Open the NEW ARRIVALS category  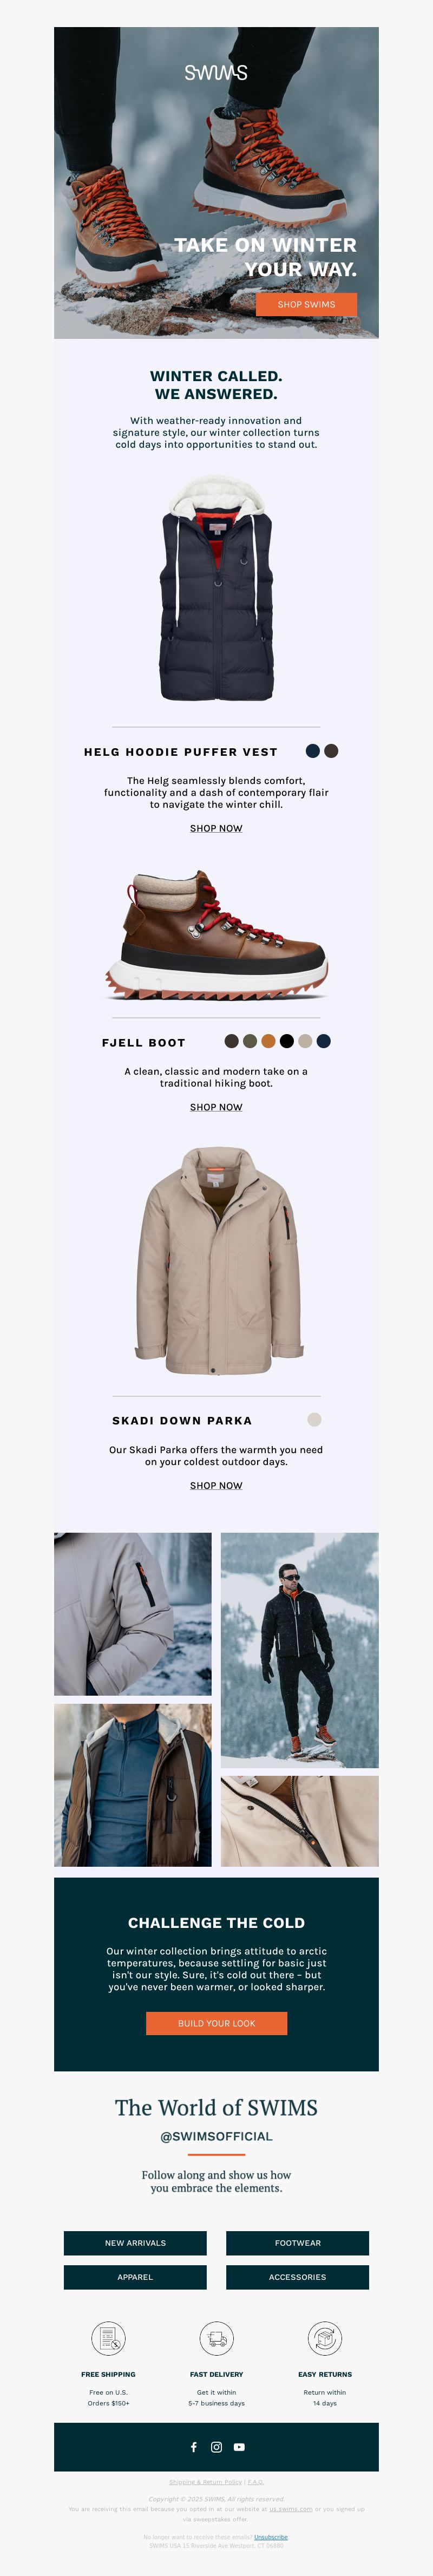tap(135, 2243)
